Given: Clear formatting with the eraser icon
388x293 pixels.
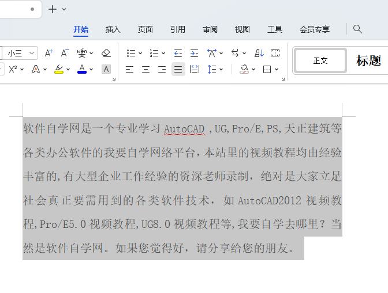Looking at the screenshot, I should click(x=106, y=53).
